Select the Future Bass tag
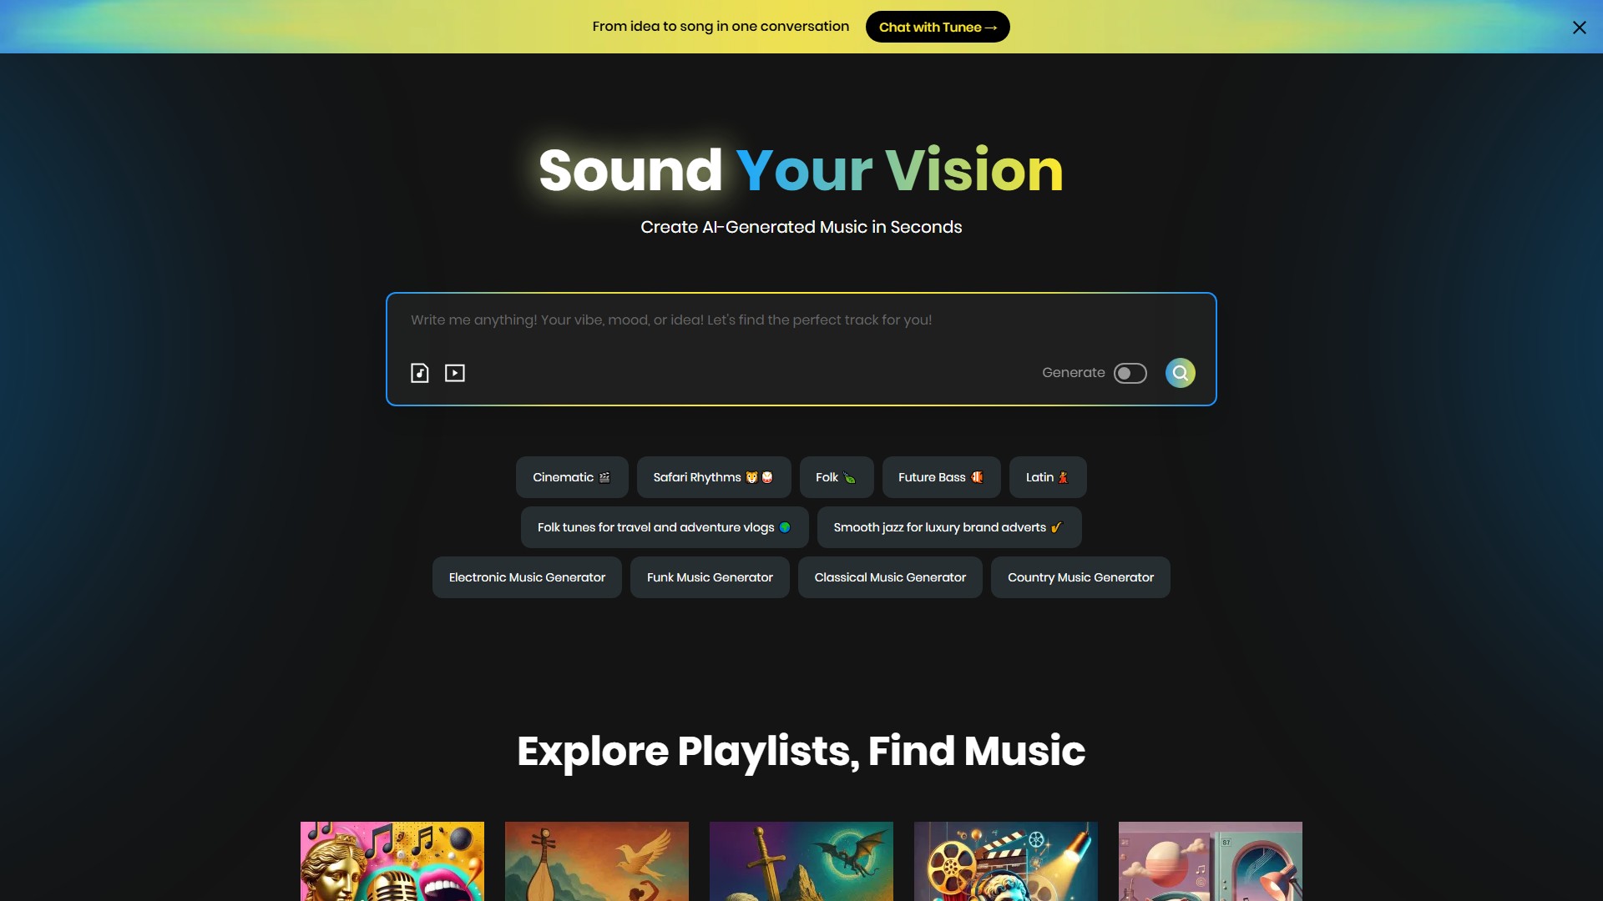 click(942, 477)
